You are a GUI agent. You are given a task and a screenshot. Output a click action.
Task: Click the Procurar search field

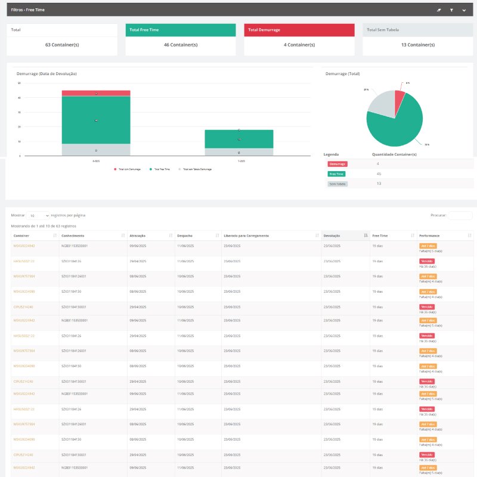click(460, 215)
